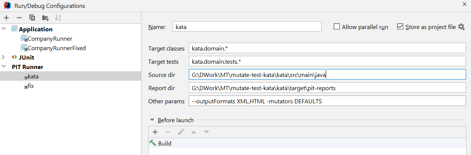Open Store as project file gear settings
The width and height of the screenshot is (471, 155).
click(x=461, y=27)
